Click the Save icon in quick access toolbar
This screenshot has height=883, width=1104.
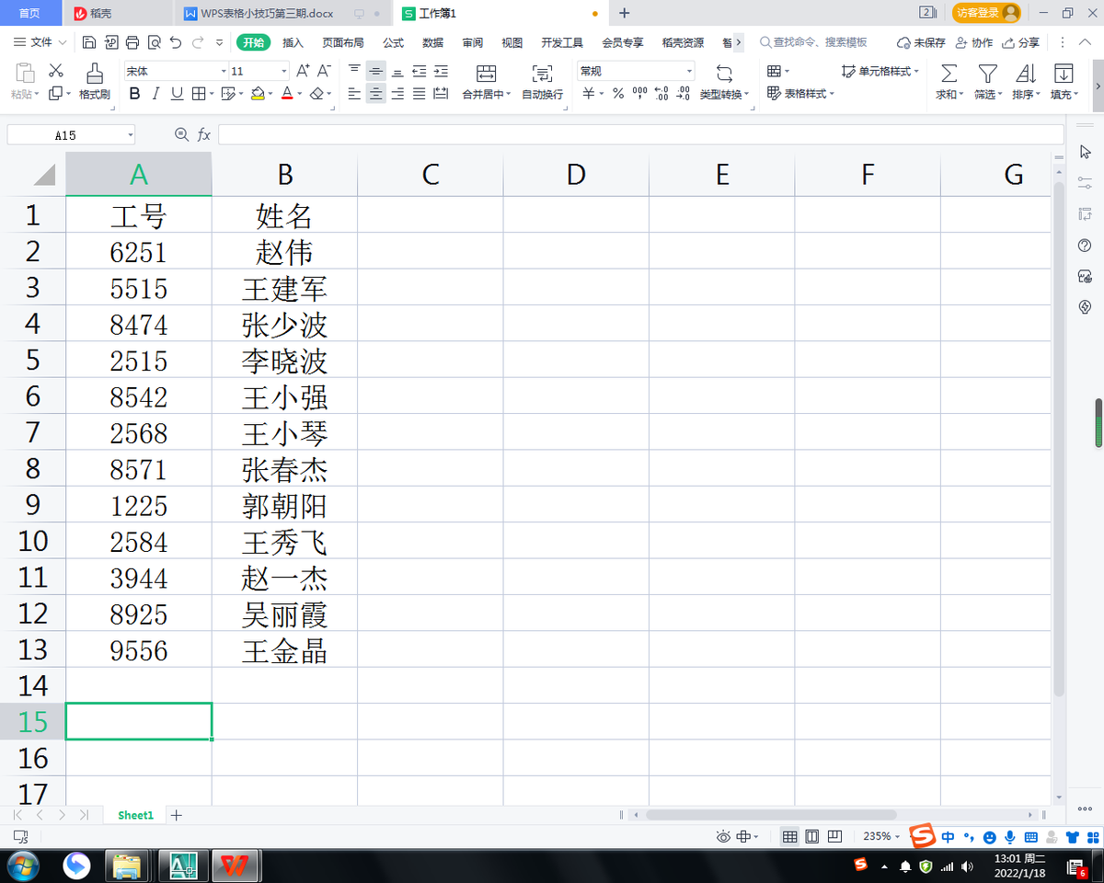click(89, 42)
